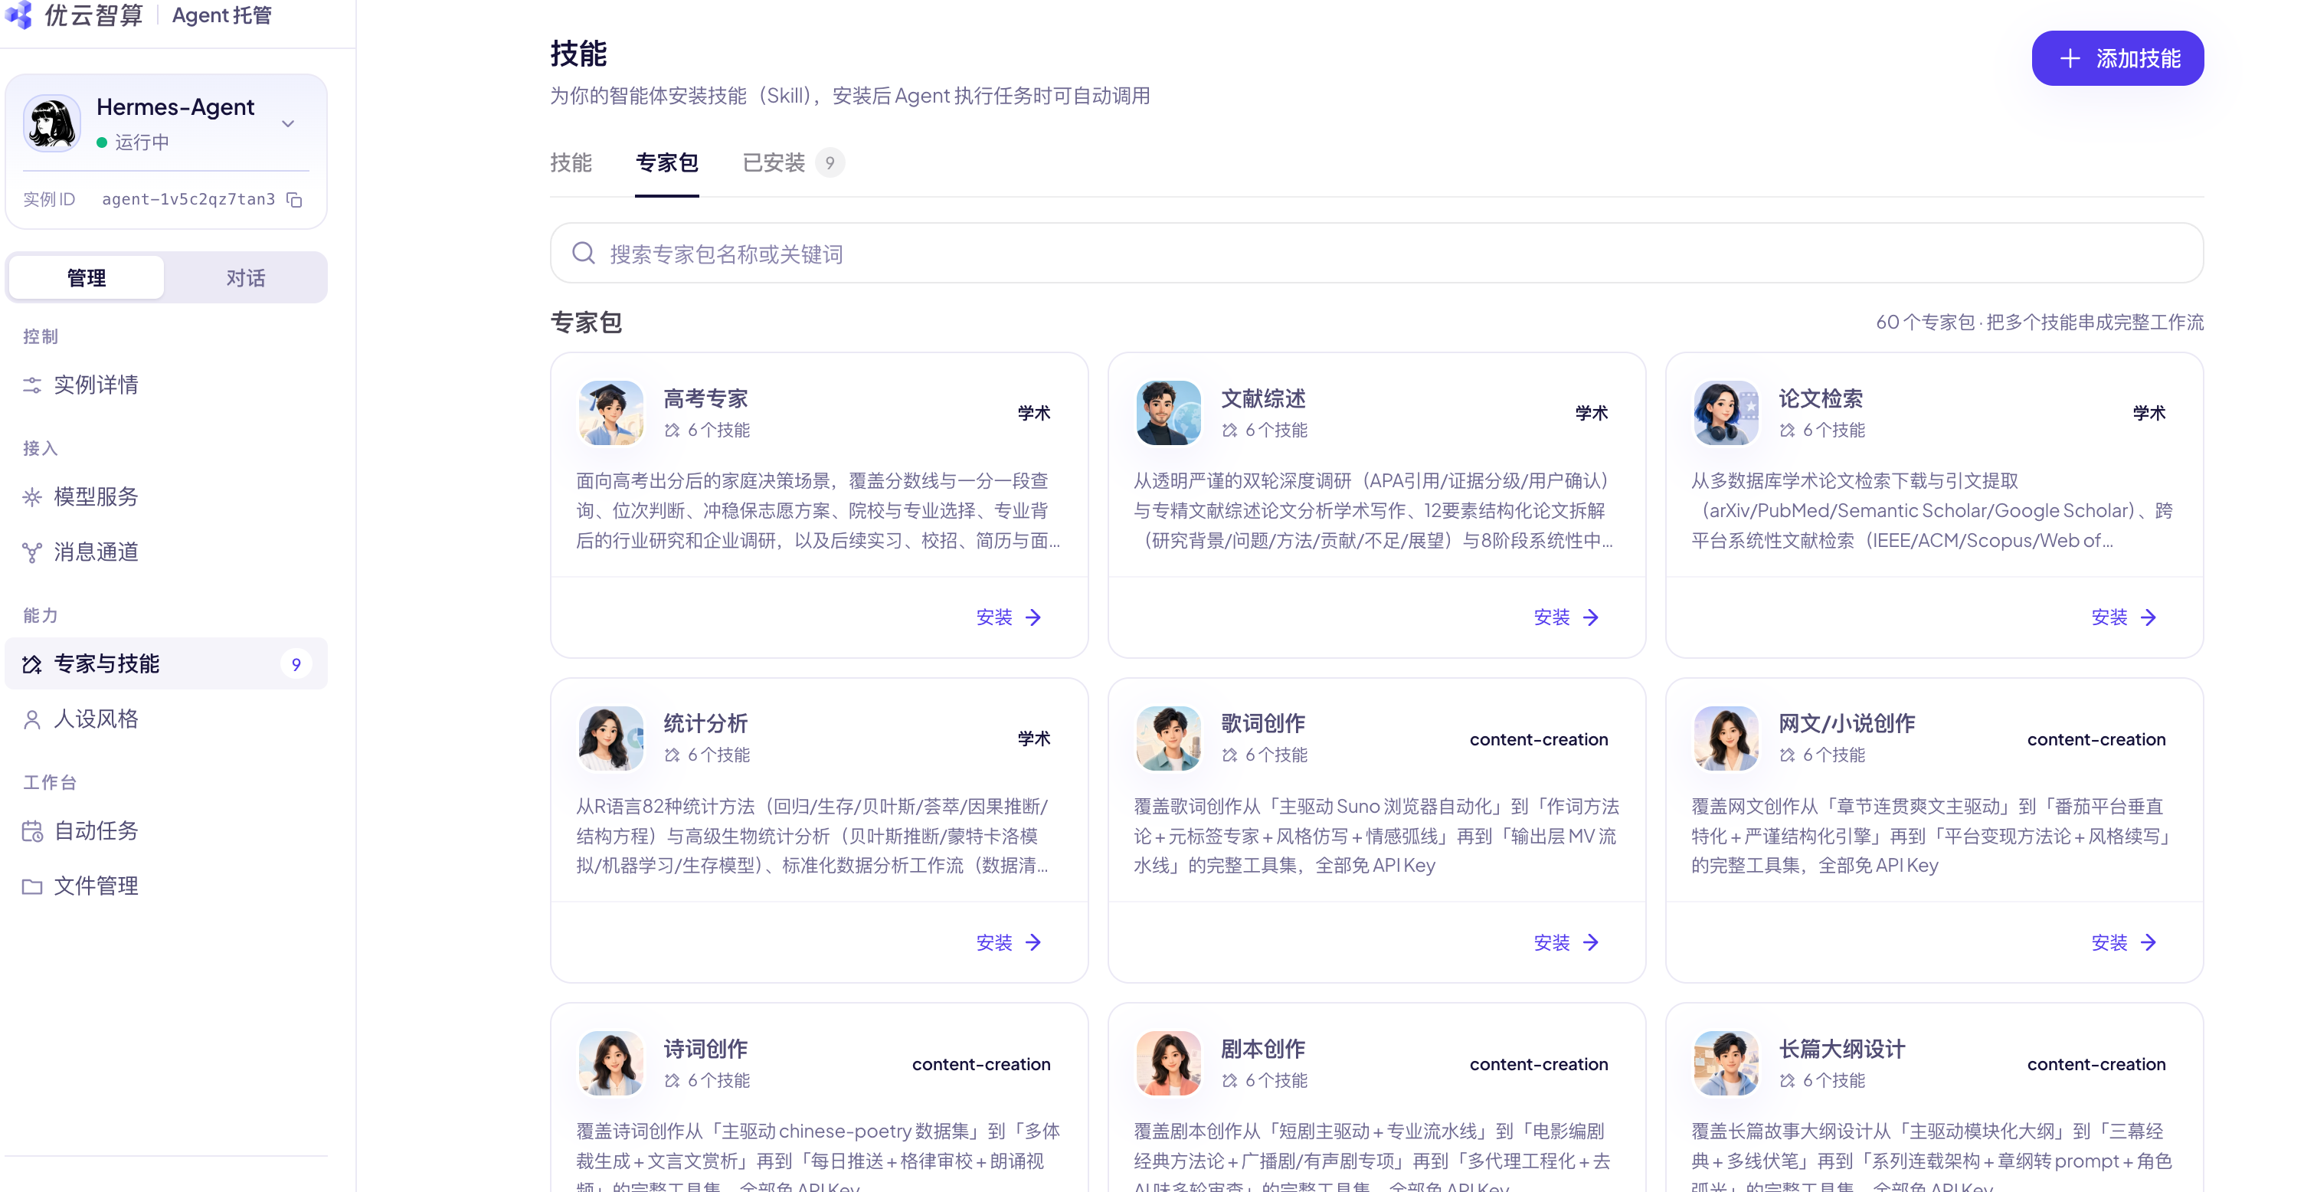Install the 论文检索 expert pack

2123,618
